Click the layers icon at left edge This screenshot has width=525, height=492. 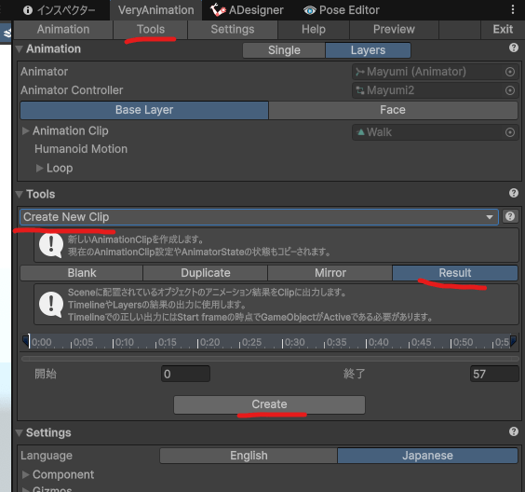click(7, 33)
